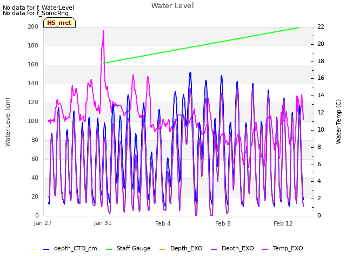346x259 pixels.
Task: Click the Jan 31 x-axis label
Action: tap(103, 223)
